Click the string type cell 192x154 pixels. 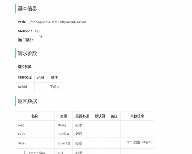(x=64, y=125)
